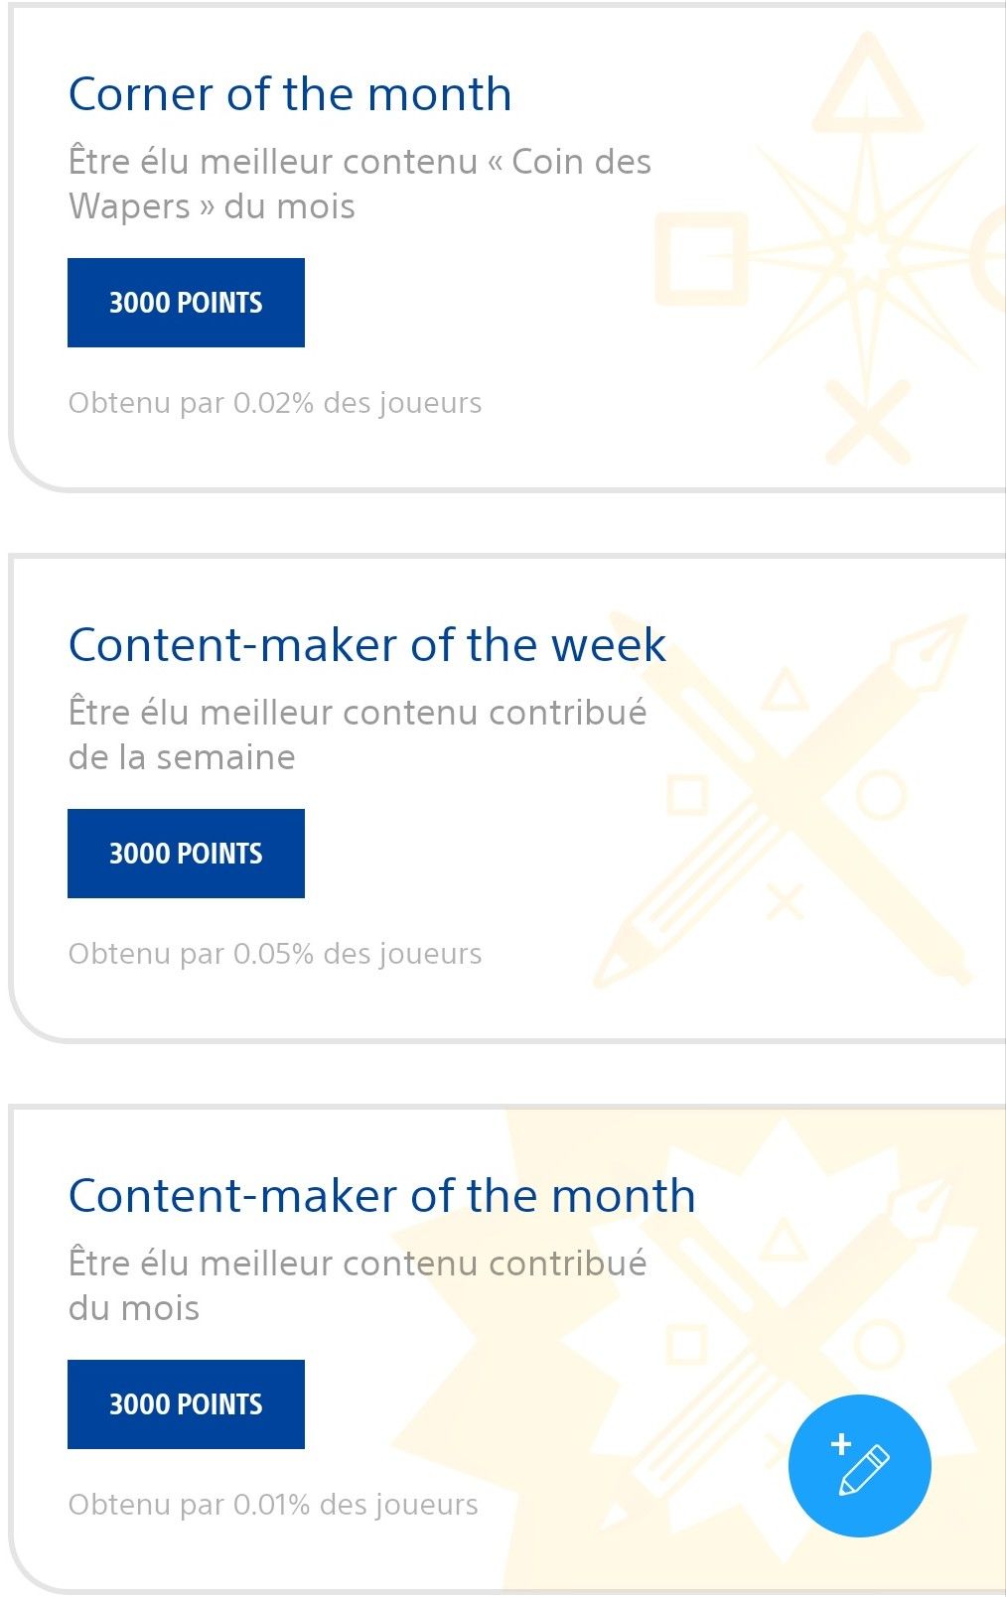Click the crossed pencil and pen badge in week card
Screen dimensions: 1006x1597
781,800
